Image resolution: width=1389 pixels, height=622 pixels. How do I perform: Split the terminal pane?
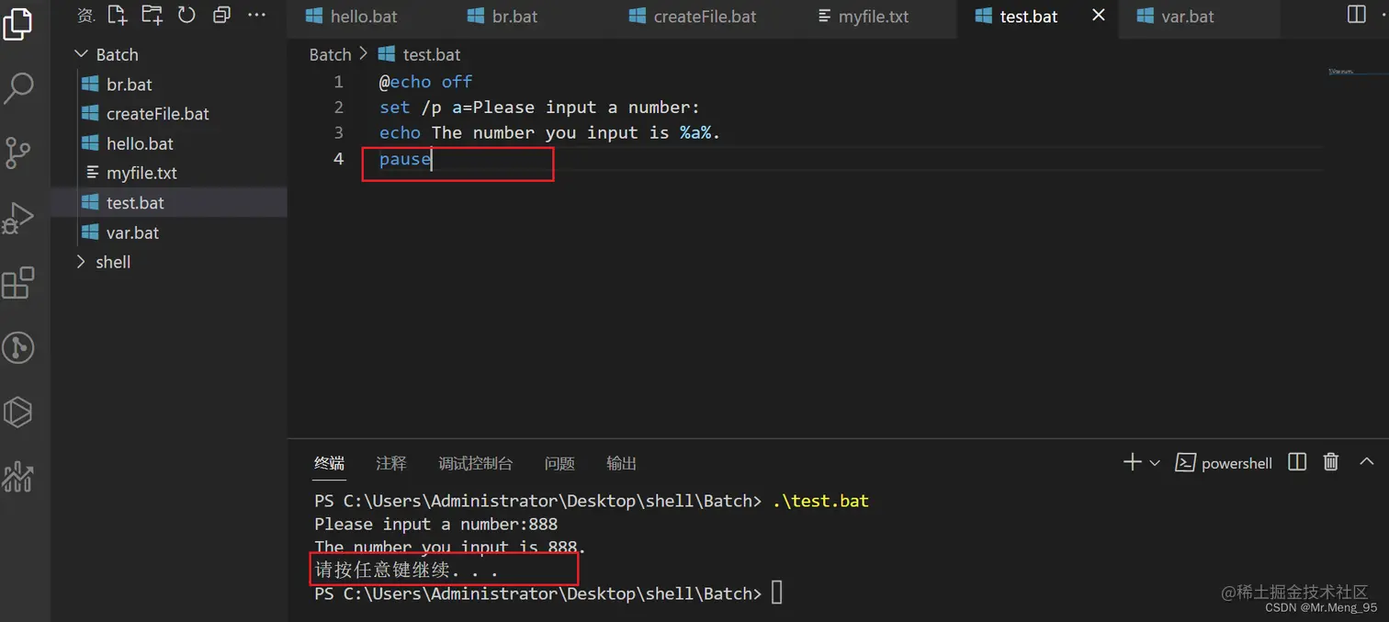(x=1297, y=462)
